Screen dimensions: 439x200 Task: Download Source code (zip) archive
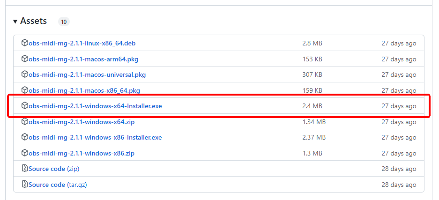53,169
